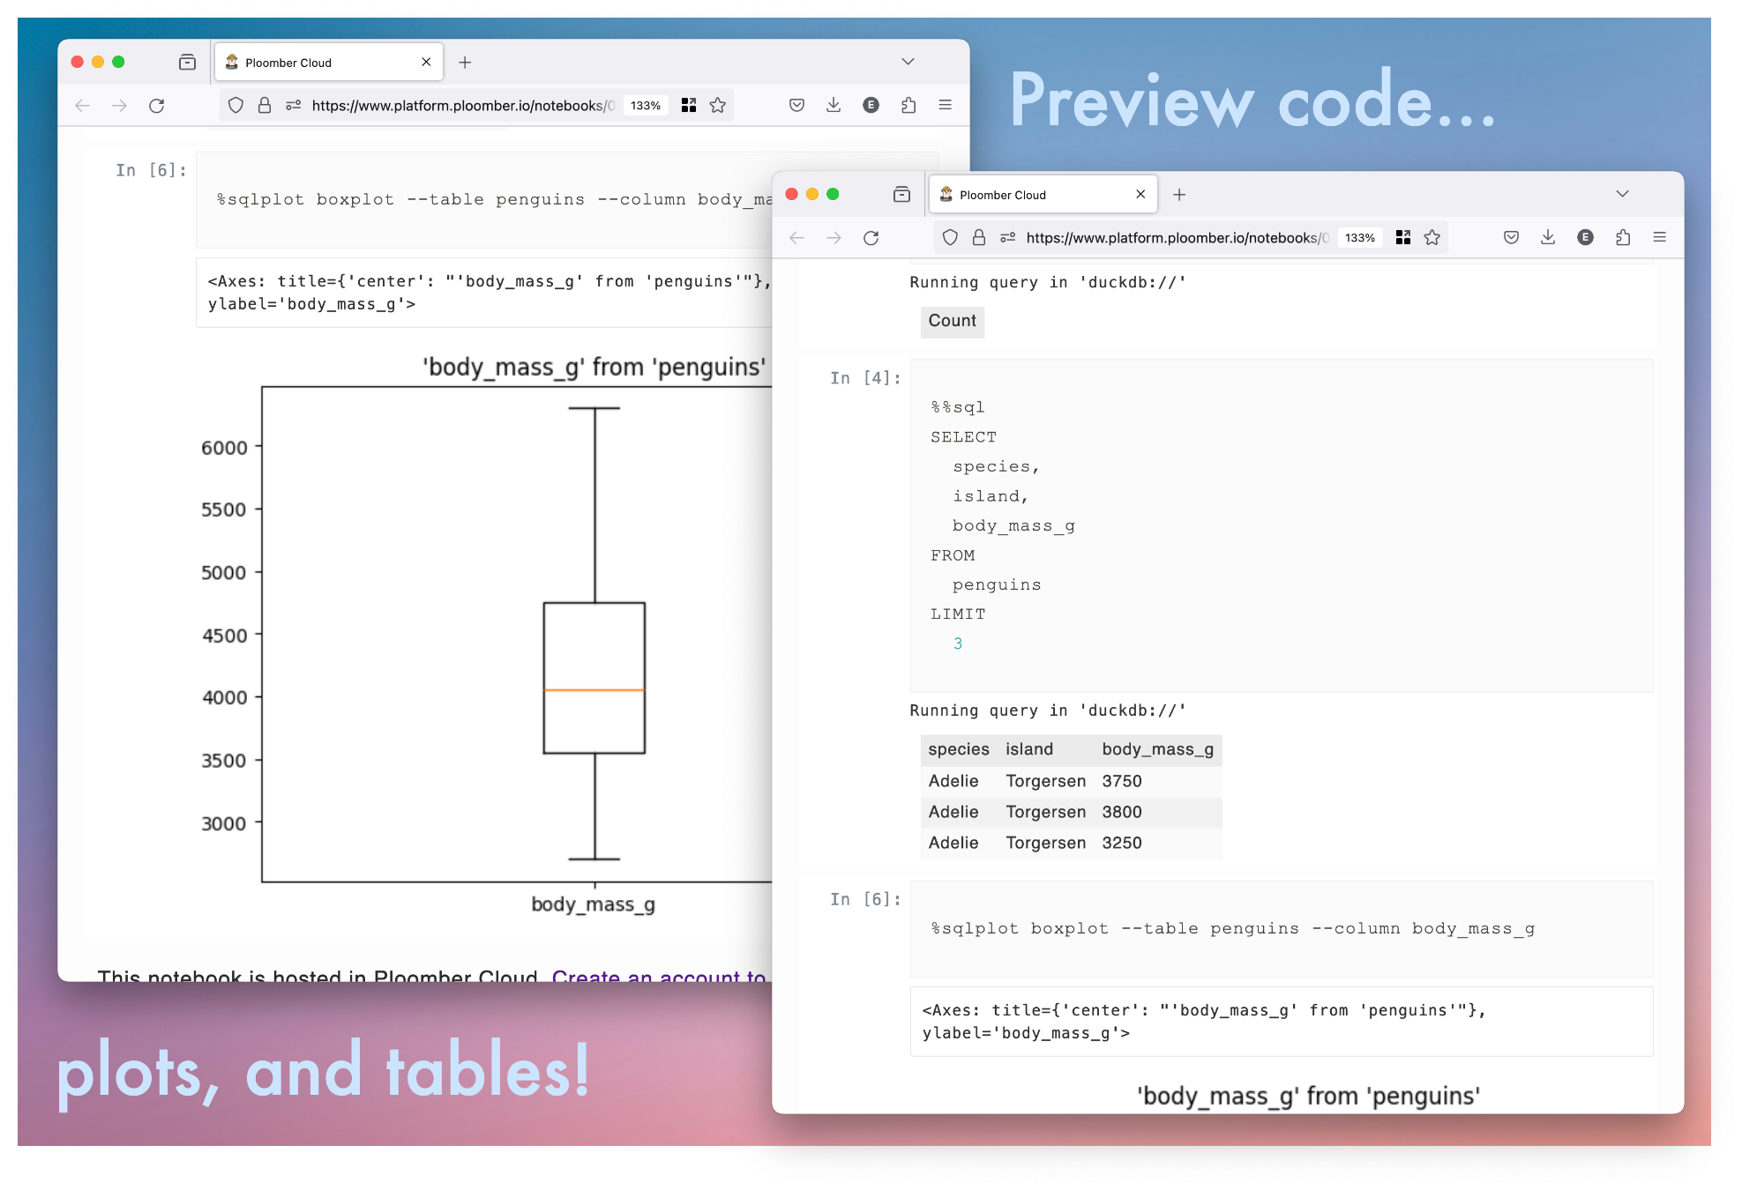
Task: Click padlock site info in back window
Action: click(264, 106)
